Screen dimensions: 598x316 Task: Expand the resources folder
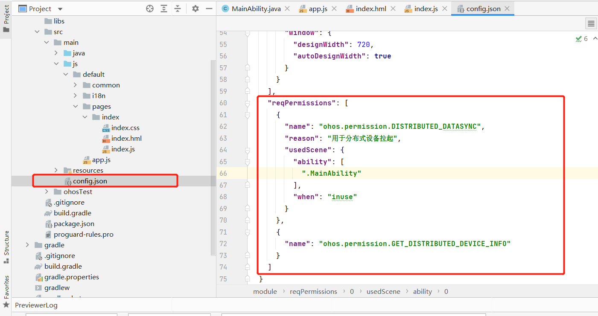tap(56, 171)
